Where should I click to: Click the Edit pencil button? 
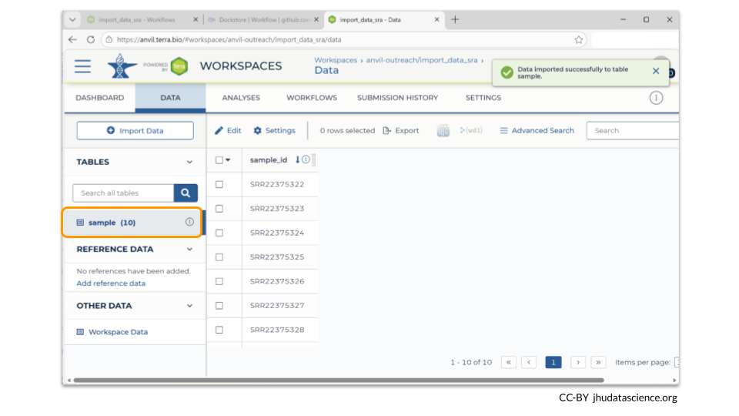click(x=228, y=131)
